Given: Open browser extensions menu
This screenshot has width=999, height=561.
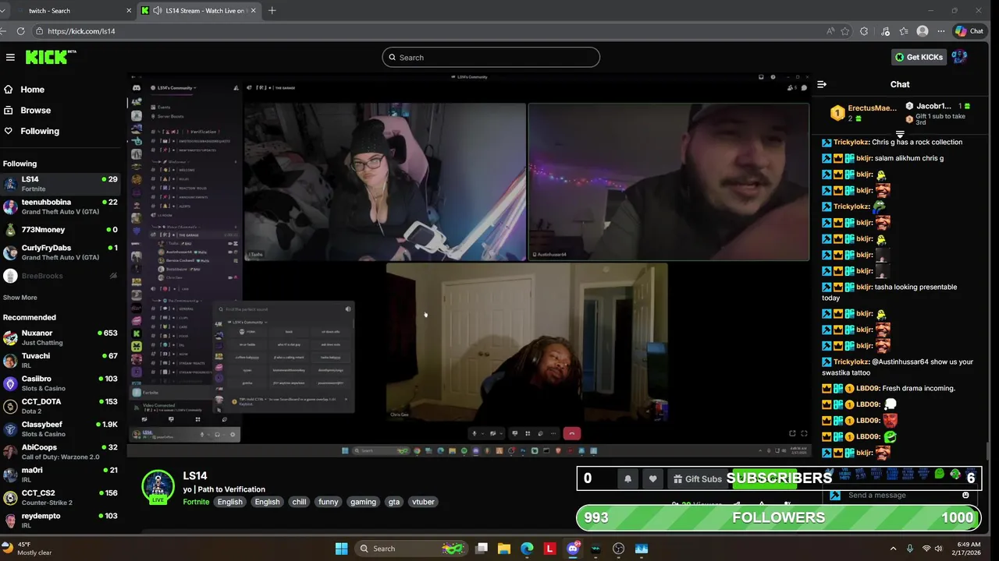Looking at the screenshot, I should (x=864, y=31).
